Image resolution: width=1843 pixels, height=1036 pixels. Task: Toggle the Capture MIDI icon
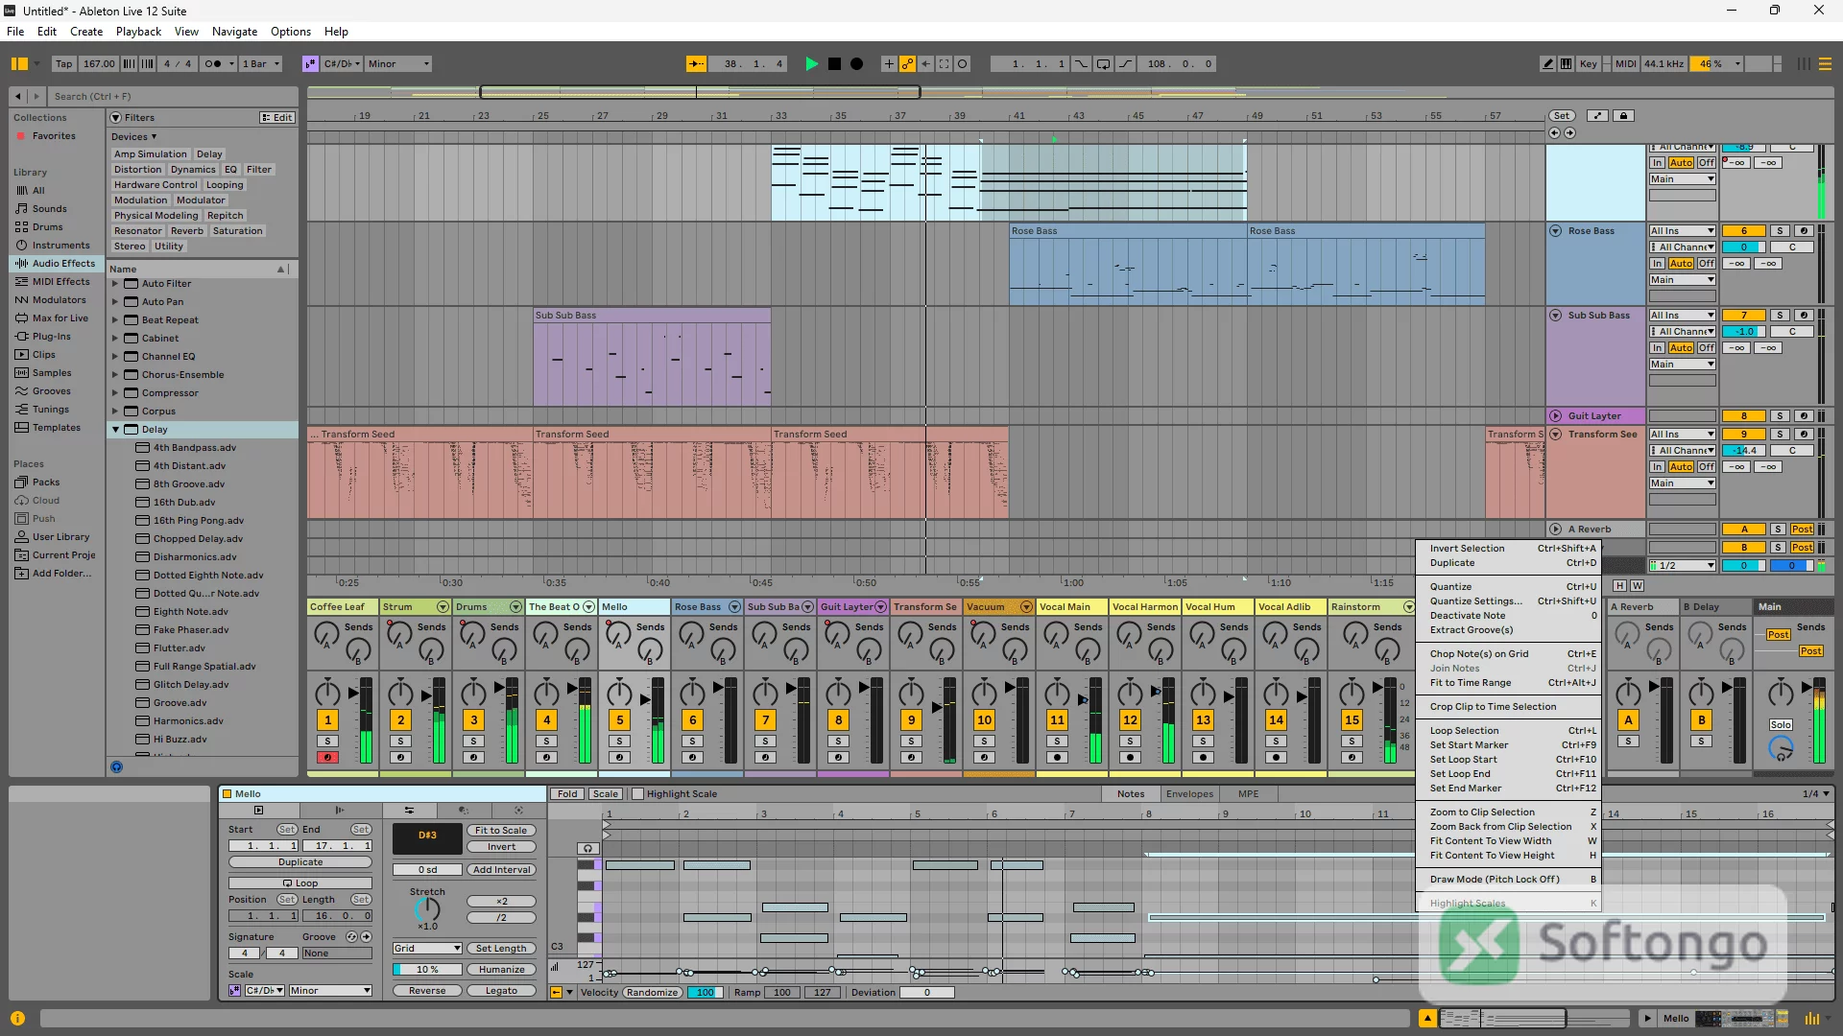tap(945, 64)
